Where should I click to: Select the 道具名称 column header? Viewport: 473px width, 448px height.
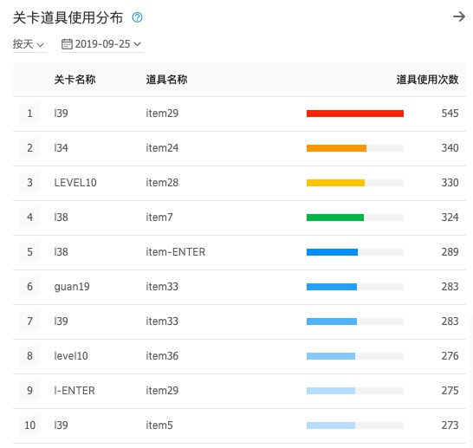click(166, 80)
